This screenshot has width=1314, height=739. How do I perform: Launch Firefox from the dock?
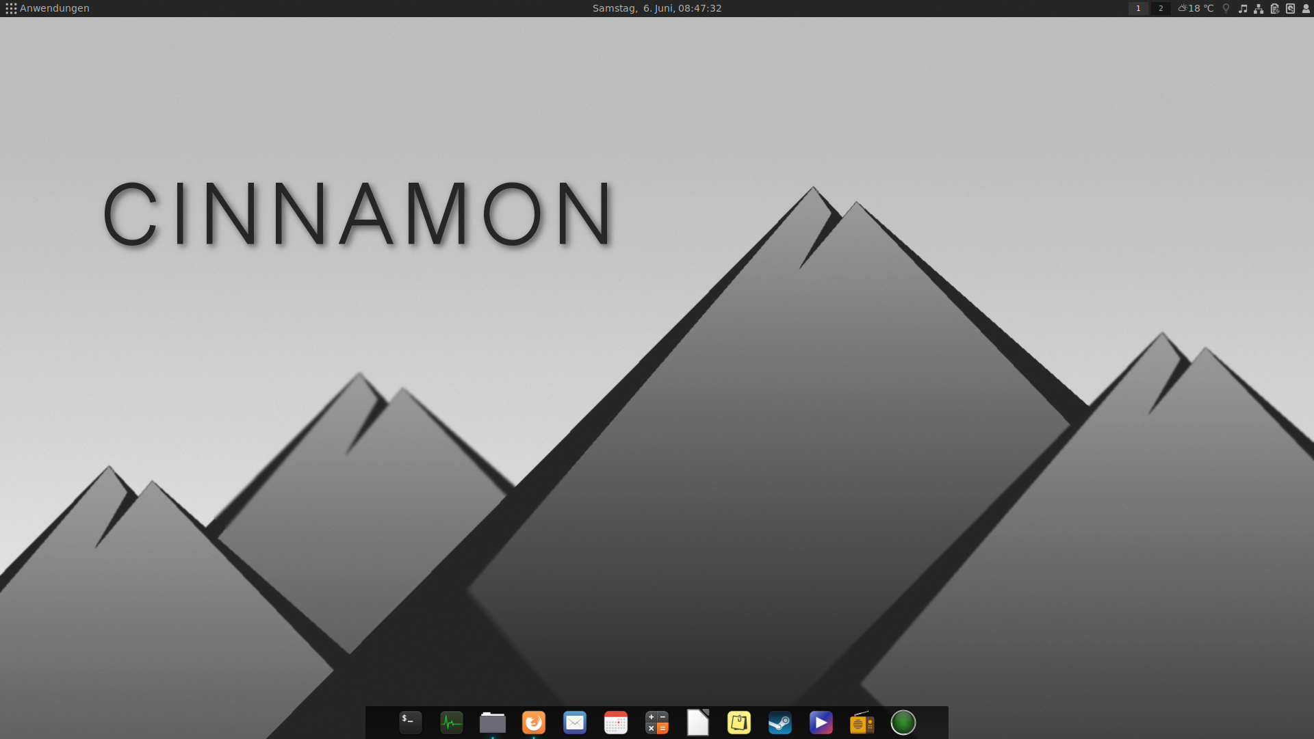534,723
